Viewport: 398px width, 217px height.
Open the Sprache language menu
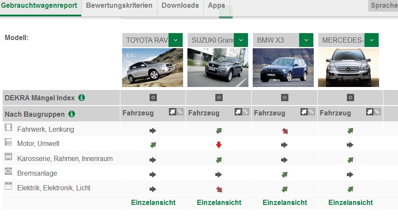click(384, 6)
